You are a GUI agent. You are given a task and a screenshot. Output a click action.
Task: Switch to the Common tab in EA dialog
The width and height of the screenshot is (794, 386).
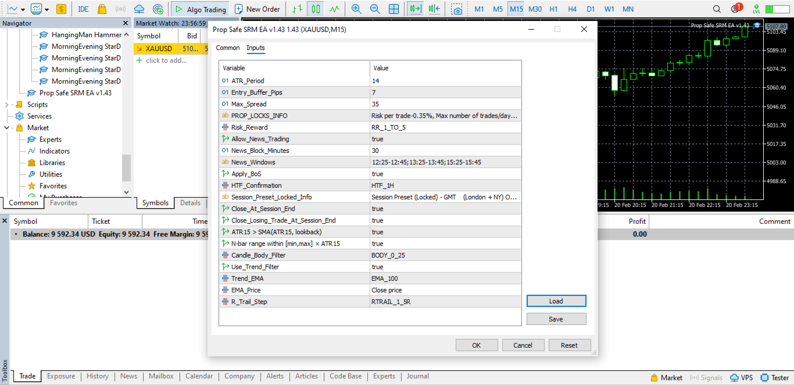tap(228, 48)
